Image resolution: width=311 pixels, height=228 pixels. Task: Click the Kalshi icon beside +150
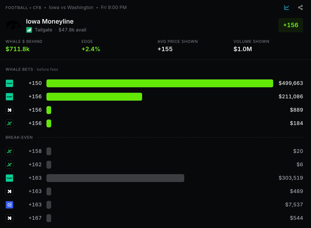(9, 83)
